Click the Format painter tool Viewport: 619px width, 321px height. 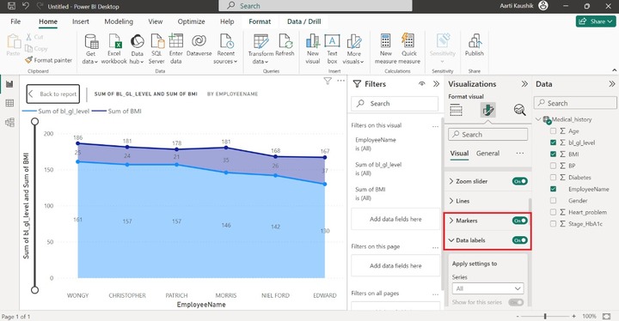[x=48, y=60]
